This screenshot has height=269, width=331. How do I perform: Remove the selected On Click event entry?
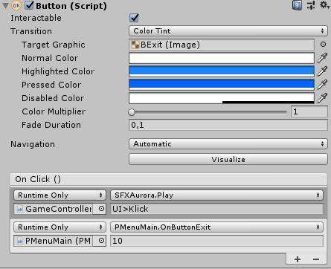(x=316, y=259)
